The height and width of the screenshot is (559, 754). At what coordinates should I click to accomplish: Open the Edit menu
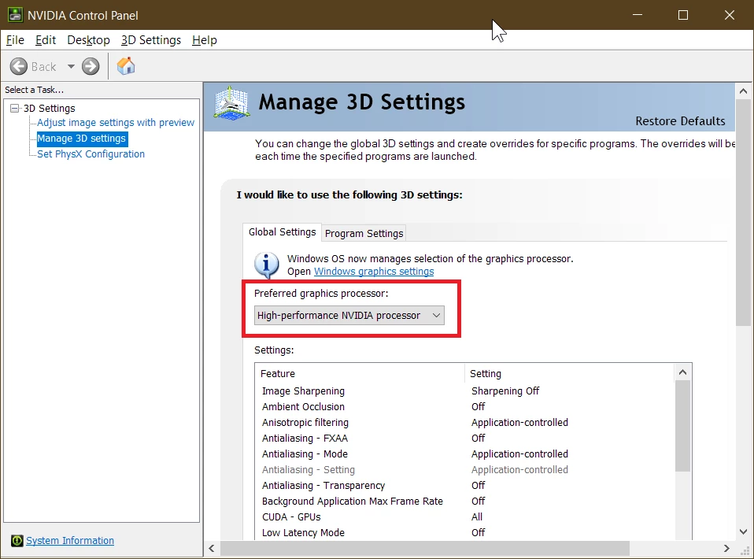coord(46,40)
